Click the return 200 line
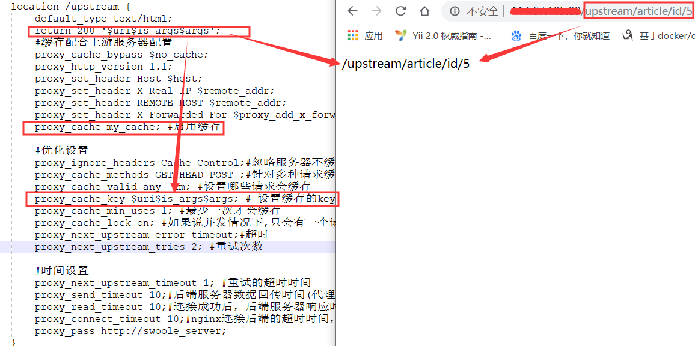The image size is (695, 346). 127,31
